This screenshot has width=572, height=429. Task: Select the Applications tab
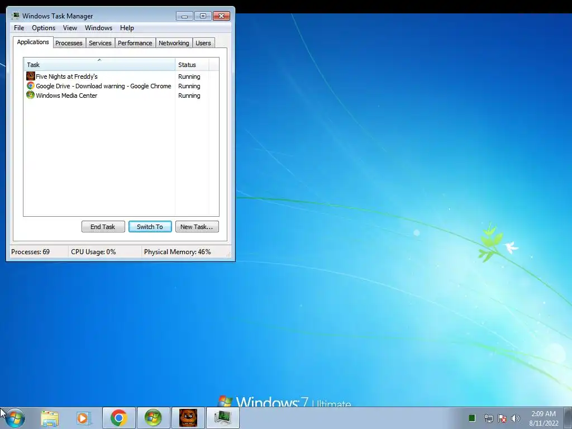(33, 42)
